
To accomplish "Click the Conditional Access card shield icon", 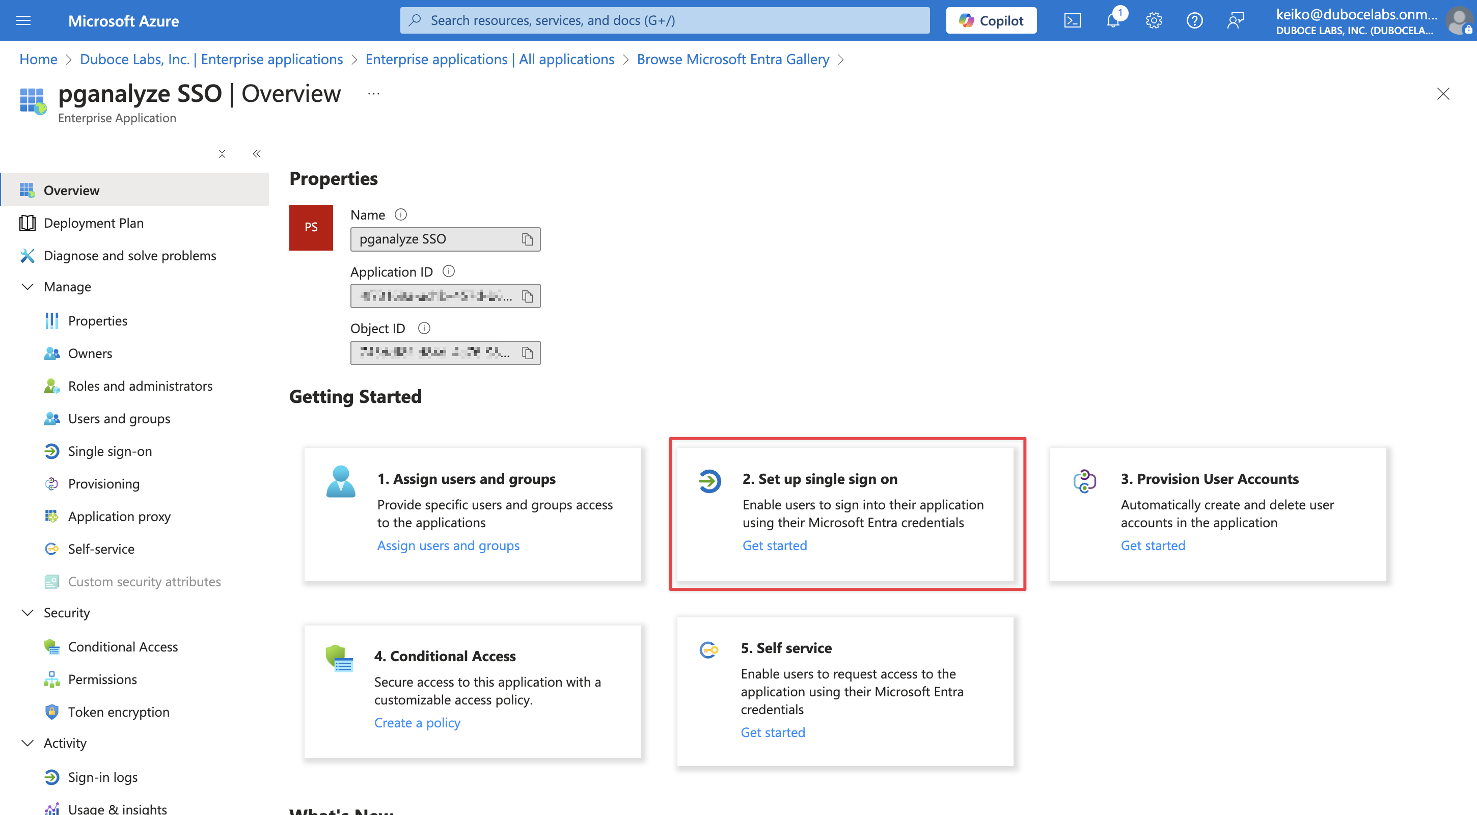I will [x=339, y=659].
